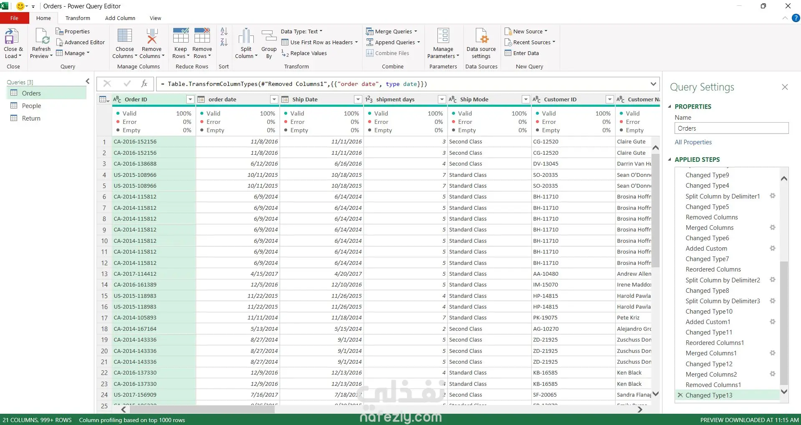Open the Order ID column filter dropdown

point(190,99)
